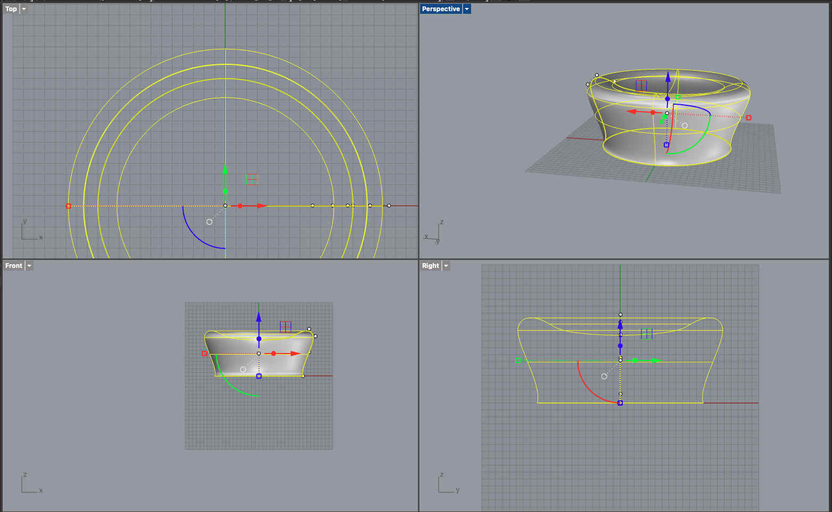The image size is (832, 512).
Task: Click red extrude dot in Perspective viewport
Action: (x=653, y=112)
